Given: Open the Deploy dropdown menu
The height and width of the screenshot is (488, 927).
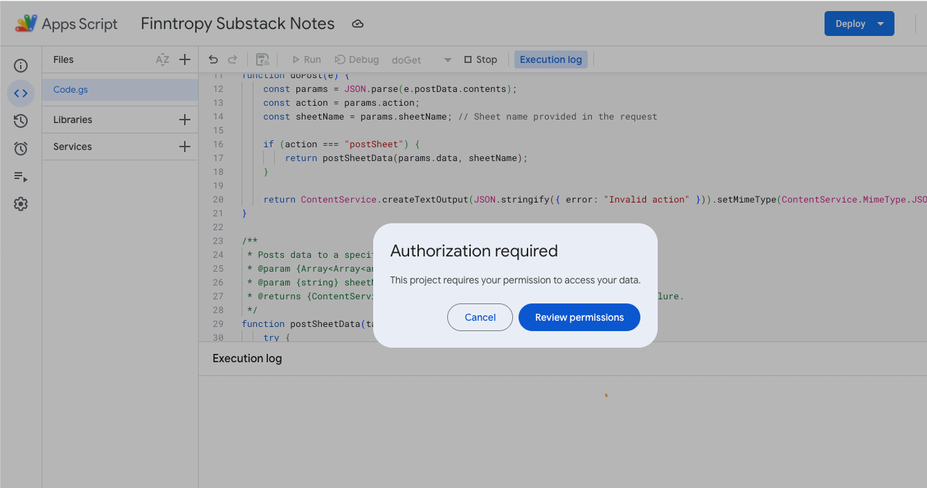Looking at the screenshot, I should click(x=859, y=24).
